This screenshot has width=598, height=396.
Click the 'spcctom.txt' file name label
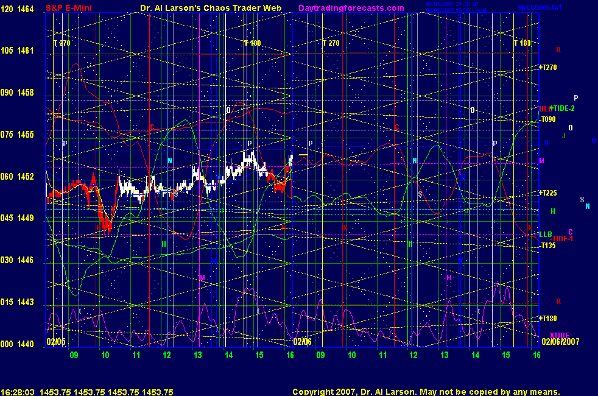540,7
